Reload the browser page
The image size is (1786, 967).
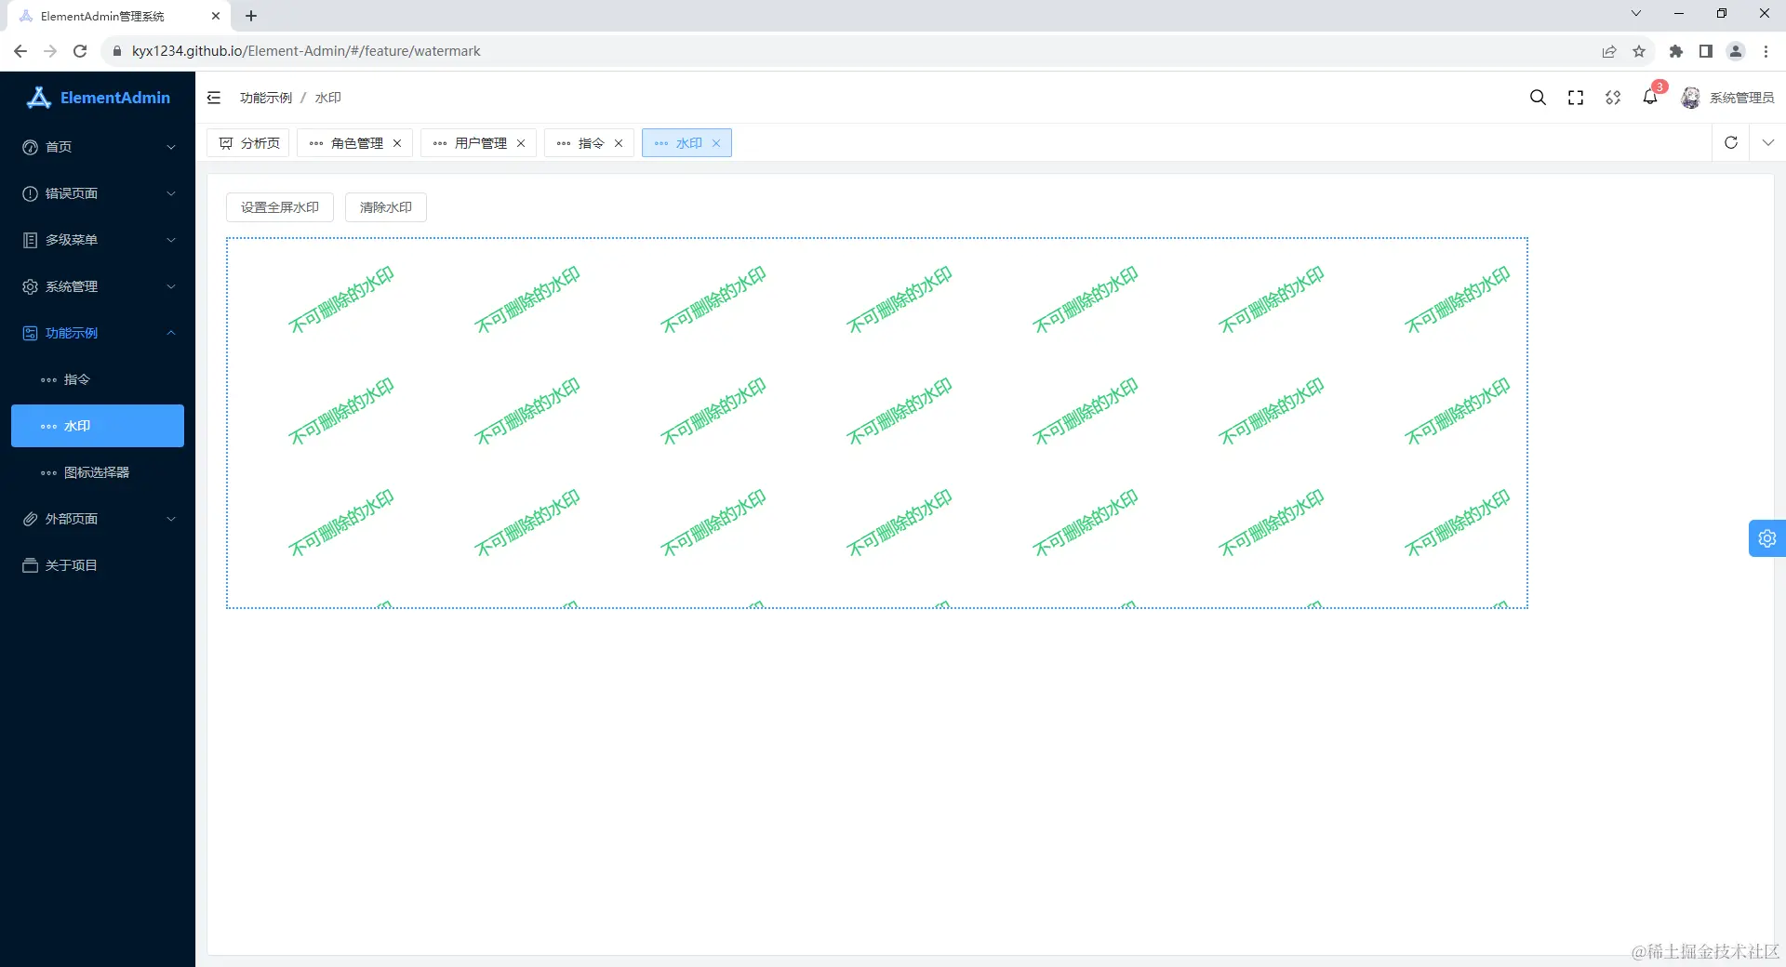[x=80, y=51]
